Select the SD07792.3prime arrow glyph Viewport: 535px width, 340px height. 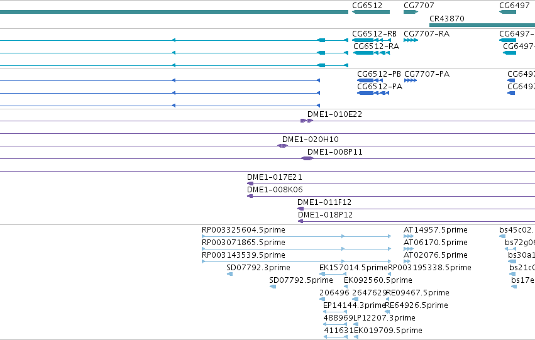229,274
